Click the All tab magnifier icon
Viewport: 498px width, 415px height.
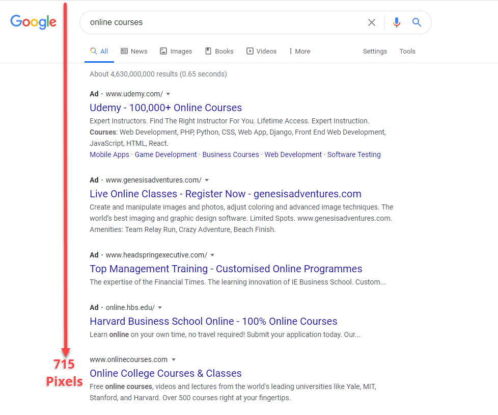pos(93,51)
